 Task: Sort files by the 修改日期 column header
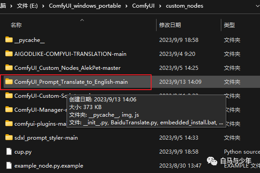coord(170,25)
